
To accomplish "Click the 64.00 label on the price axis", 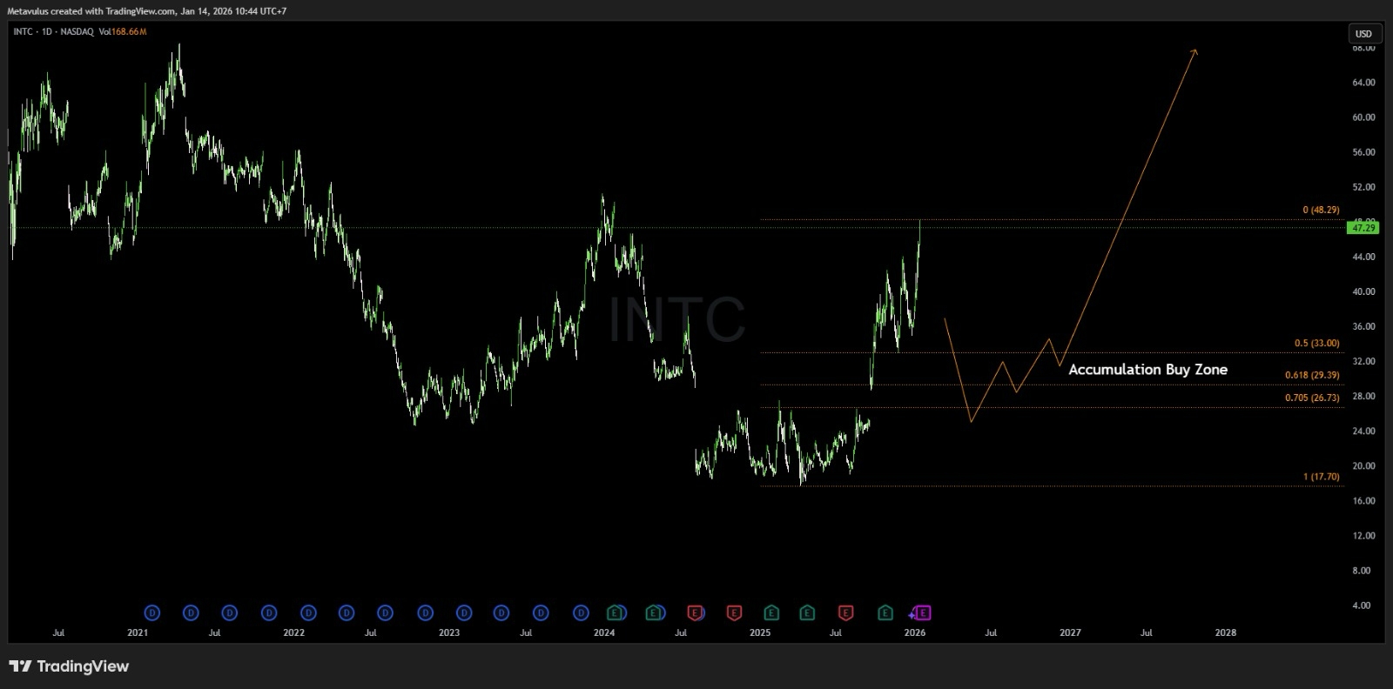I will [x=1363, y=83].
